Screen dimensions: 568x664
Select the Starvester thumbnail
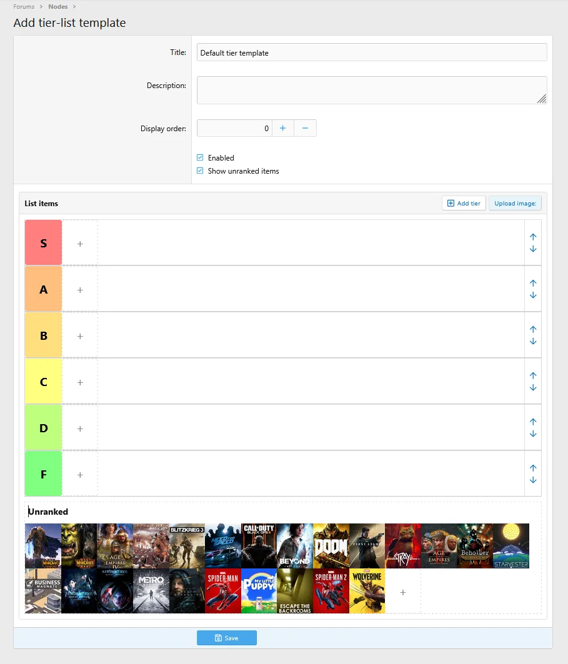tap(511, 546)
